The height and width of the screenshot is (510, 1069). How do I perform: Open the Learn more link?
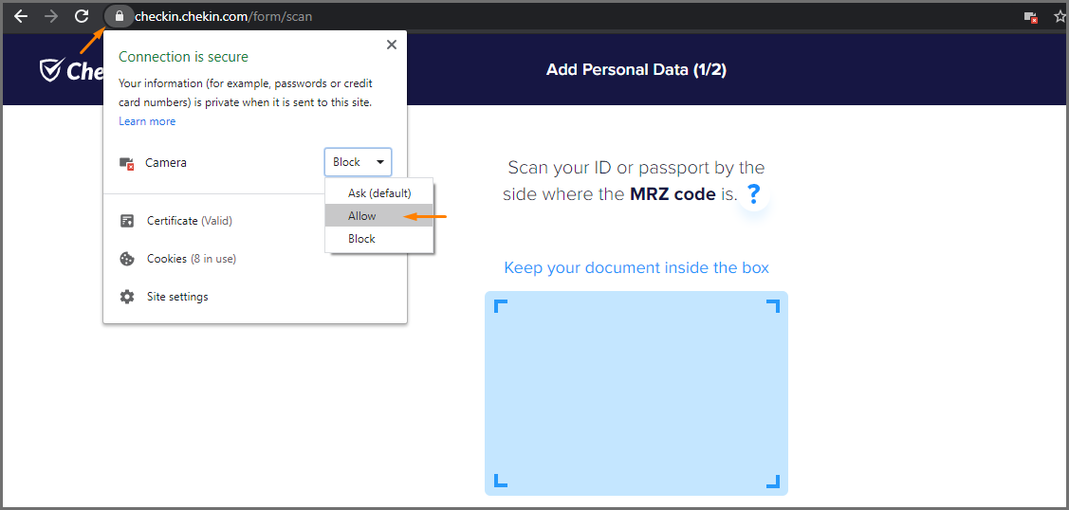point(147,121)
